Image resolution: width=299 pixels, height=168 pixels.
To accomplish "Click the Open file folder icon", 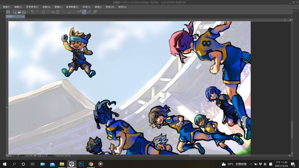I will [x=19, y=12].
